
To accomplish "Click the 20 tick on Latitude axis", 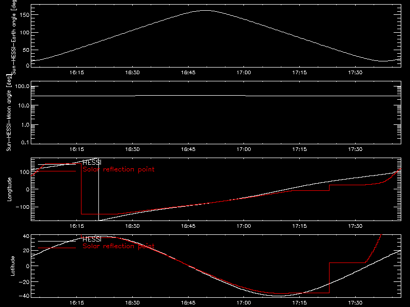I will [x=26, y=251].
